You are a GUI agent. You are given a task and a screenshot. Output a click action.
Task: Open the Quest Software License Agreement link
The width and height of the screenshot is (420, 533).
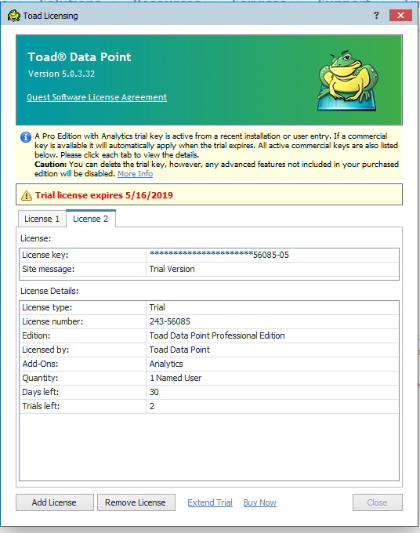click(x=97, y=97)
